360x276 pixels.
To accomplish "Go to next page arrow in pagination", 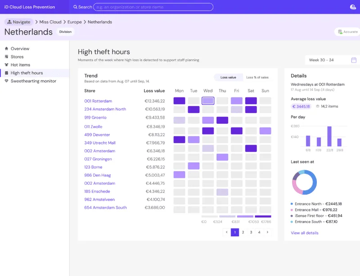I will [267, 232].
